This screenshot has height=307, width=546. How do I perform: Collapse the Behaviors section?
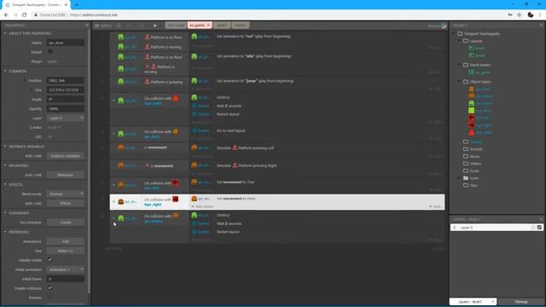[x=5, y=165]
